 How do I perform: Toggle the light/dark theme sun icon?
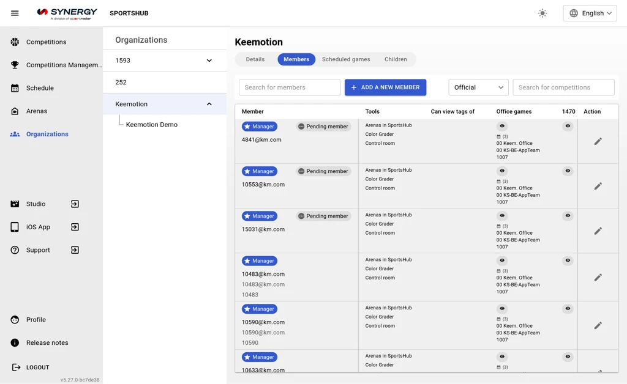pyautogui.click(x=543, y=13)
